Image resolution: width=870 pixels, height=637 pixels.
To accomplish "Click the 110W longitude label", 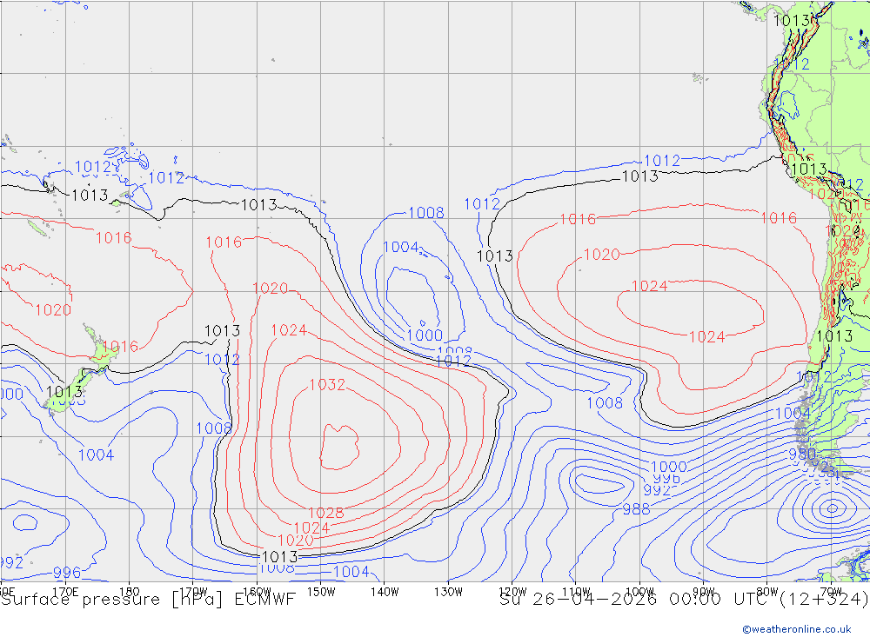I will (x=576, y=592).
